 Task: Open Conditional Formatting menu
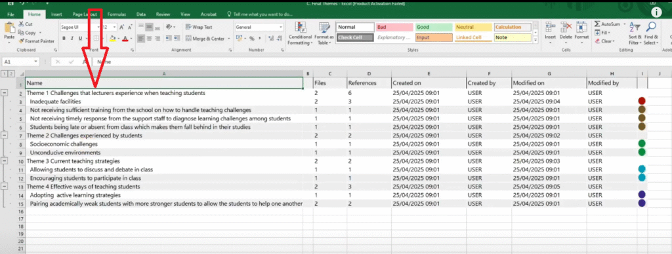point(300,33)
